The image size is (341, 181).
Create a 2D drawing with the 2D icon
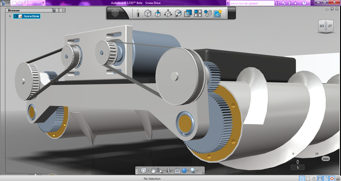click(x=217, y=14)
